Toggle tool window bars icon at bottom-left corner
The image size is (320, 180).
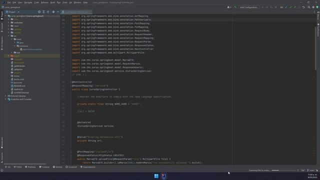pos(2,170)
